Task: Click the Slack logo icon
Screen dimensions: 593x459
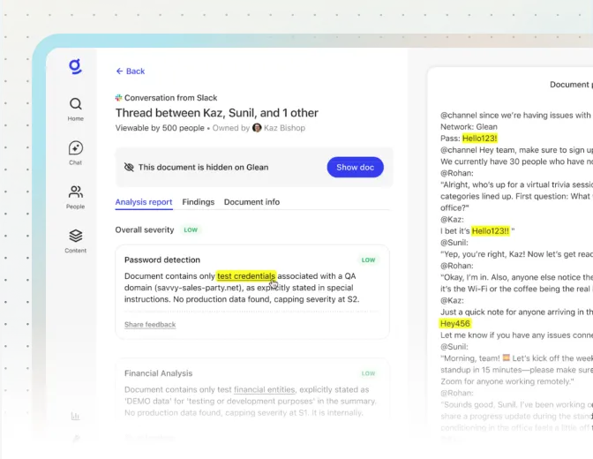Action: [119, 98]
